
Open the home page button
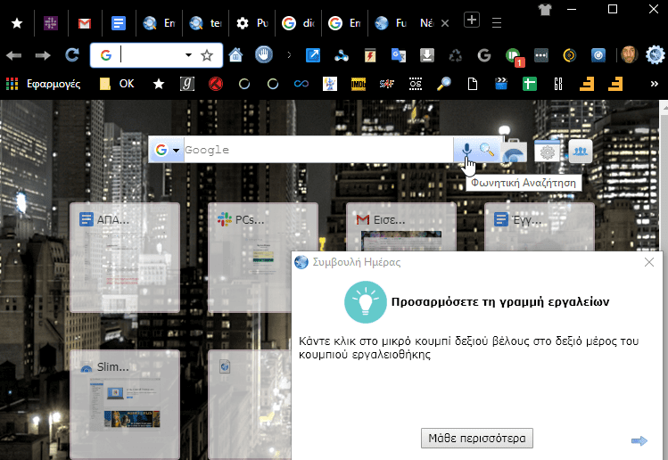[x=235, y=55]
